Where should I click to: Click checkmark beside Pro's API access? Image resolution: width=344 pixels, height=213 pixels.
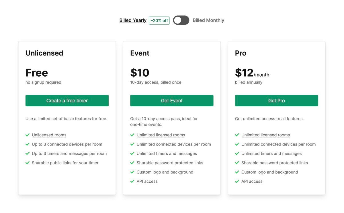coord(237,181)
